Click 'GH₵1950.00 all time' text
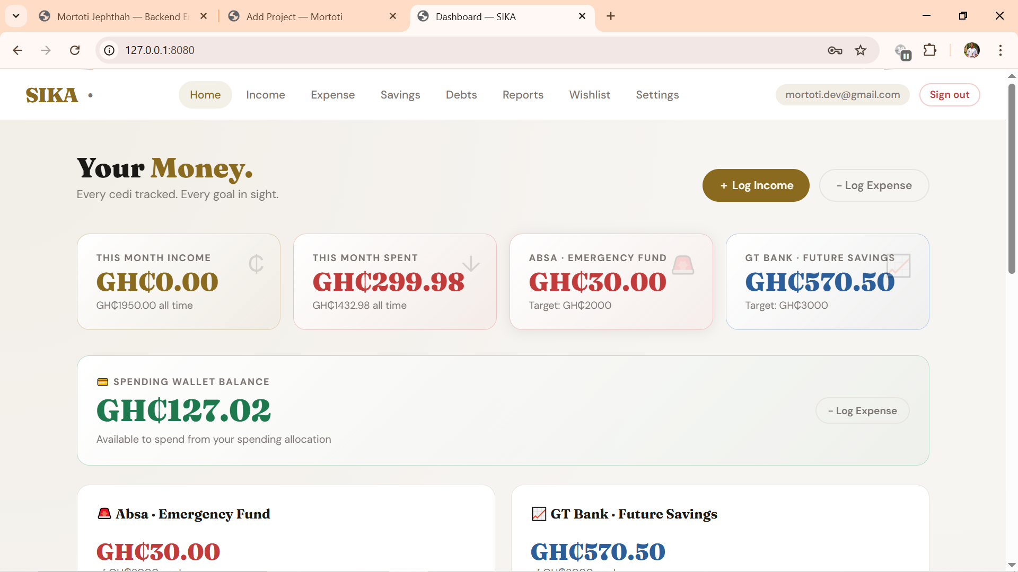This screenshot has height=572, width=1018. [x=144, y=306]
